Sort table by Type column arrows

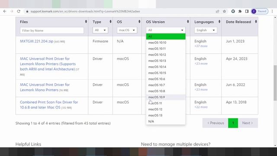click(x=110, y=22)
